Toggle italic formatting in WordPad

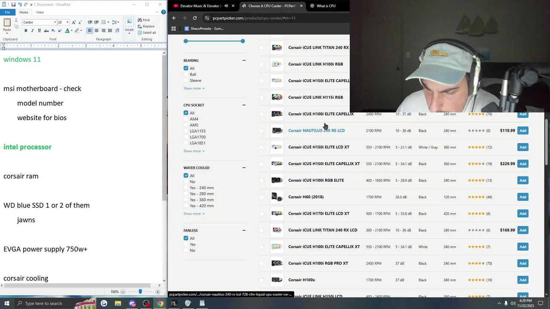tap(33, 30)
